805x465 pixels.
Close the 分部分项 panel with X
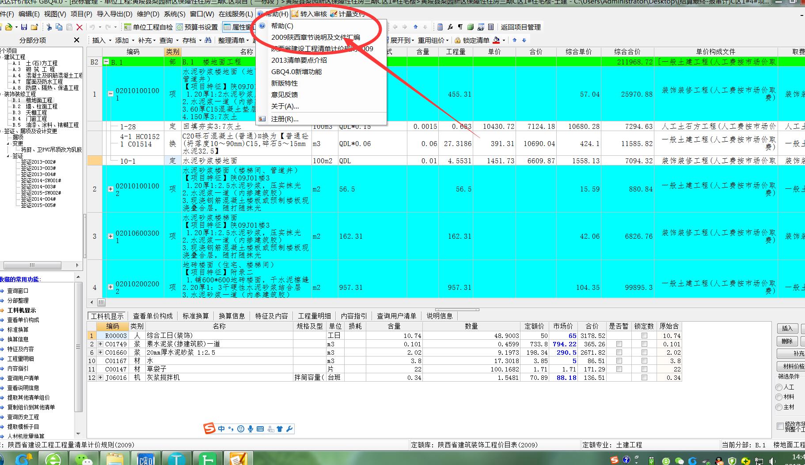click(76, 40)
